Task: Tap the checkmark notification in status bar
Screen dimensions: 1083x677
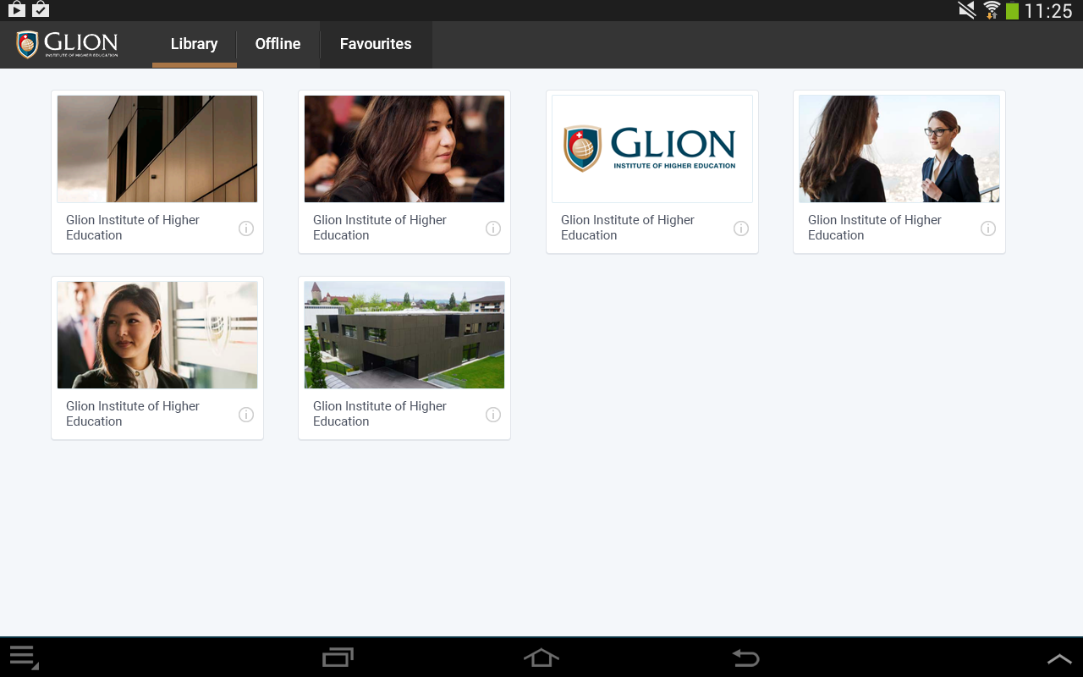Action: tap(41, 10)
